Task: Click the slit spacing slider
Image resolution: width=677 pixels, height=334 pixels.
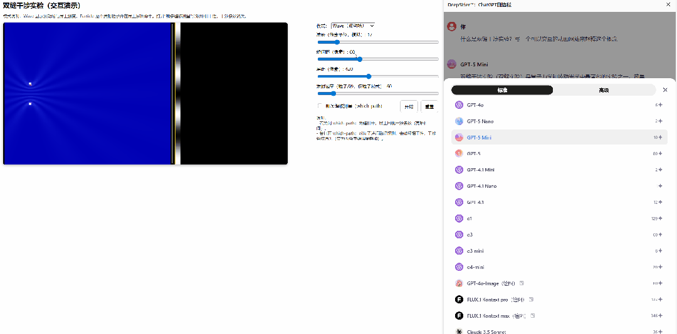Action: point(378,59)
